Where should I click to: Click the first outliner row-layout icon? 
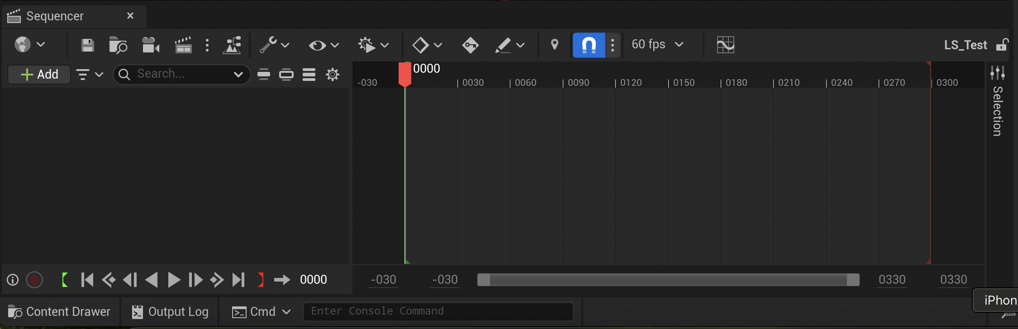[x=264, y=74]
